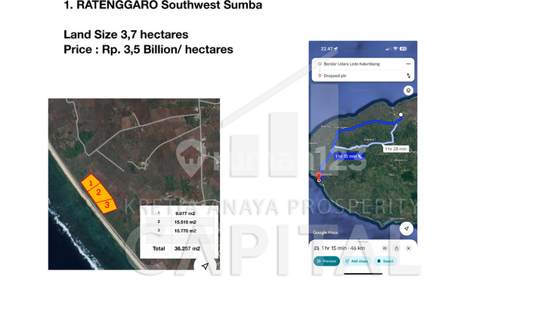Click the orange land plot 1
The image size is (544, 317).
(x=91, y=182)
